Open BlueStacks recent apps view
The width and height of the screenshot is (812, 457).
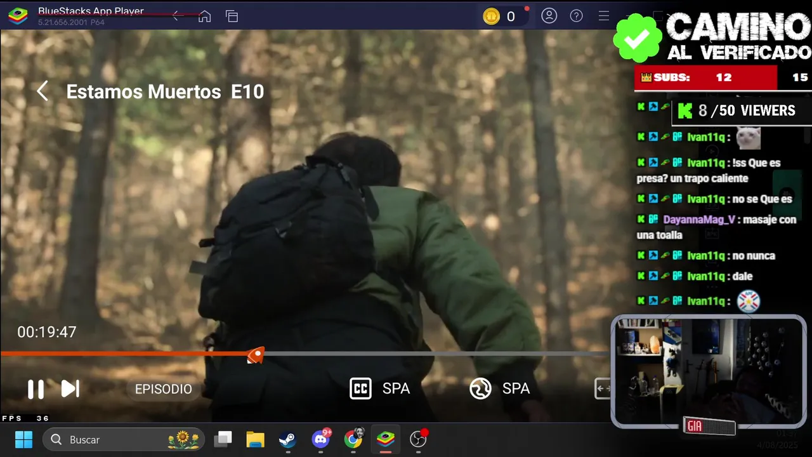point(232,17)
